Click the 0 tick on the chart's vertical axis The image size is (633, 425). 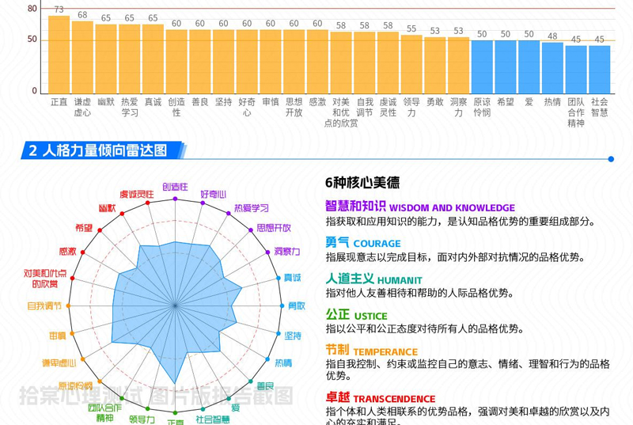tap(34, 91)
